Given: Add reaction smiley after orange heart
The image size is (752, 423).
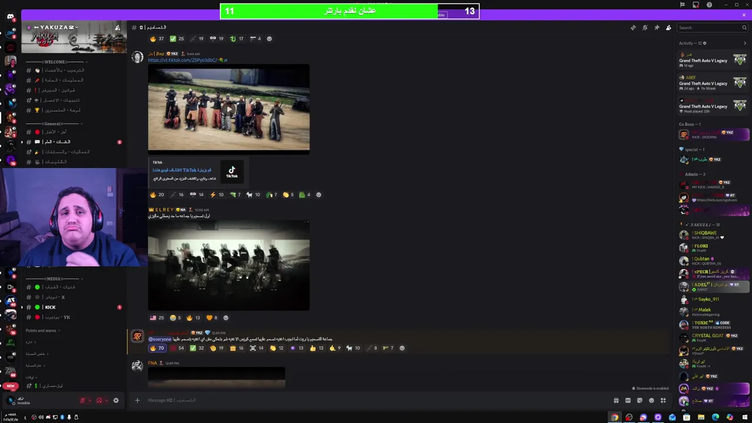Looking at the screenshot, I should [226, 318].
